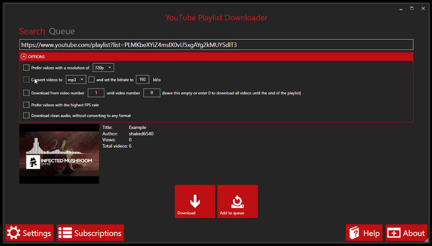Open the Subscriptions list
This screenshot has height=246, width=432.
coord(90,233)
